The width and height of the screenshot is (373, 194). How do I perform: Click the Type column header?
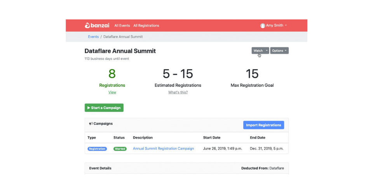(92, 137)
